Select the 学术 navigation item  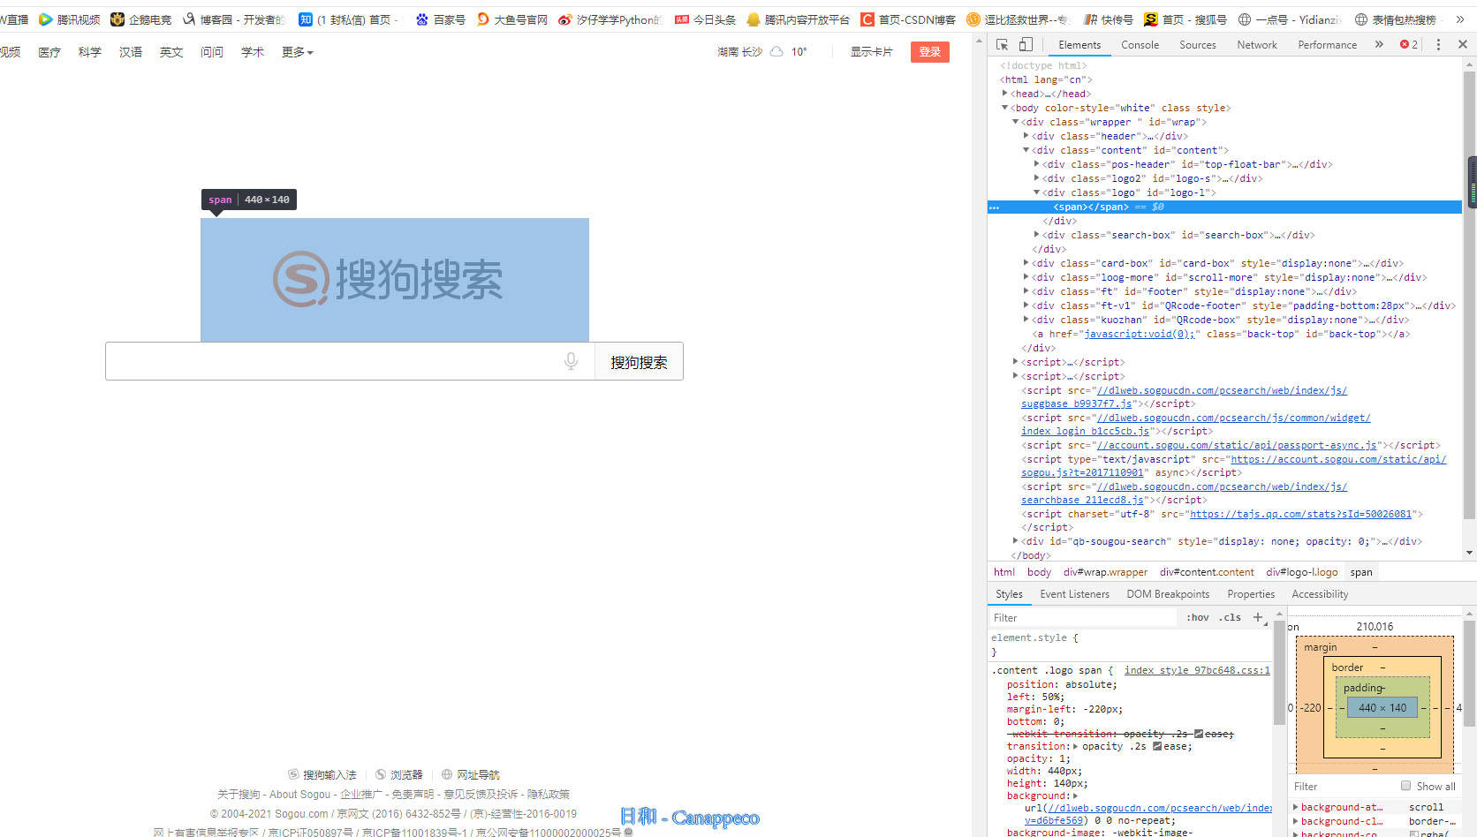click(x=253, y=52)
